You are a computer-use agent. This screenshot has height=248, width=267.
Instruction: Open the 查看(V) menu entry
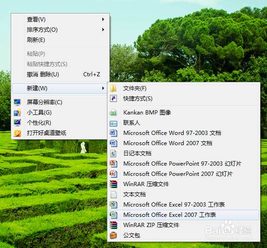coord(60,20)
